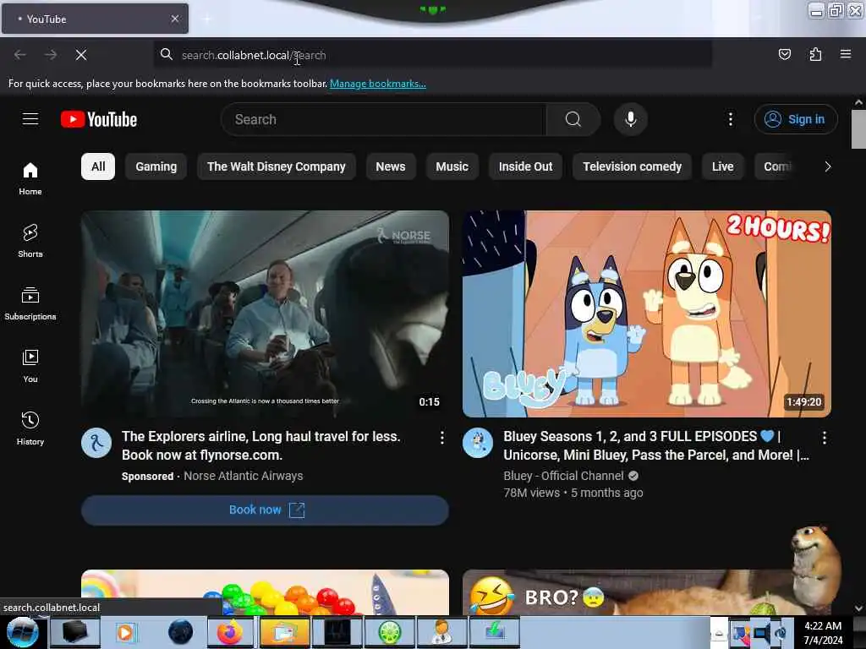
Task: Click the hamster desktop mascot
Action: [x=815, y=568]
